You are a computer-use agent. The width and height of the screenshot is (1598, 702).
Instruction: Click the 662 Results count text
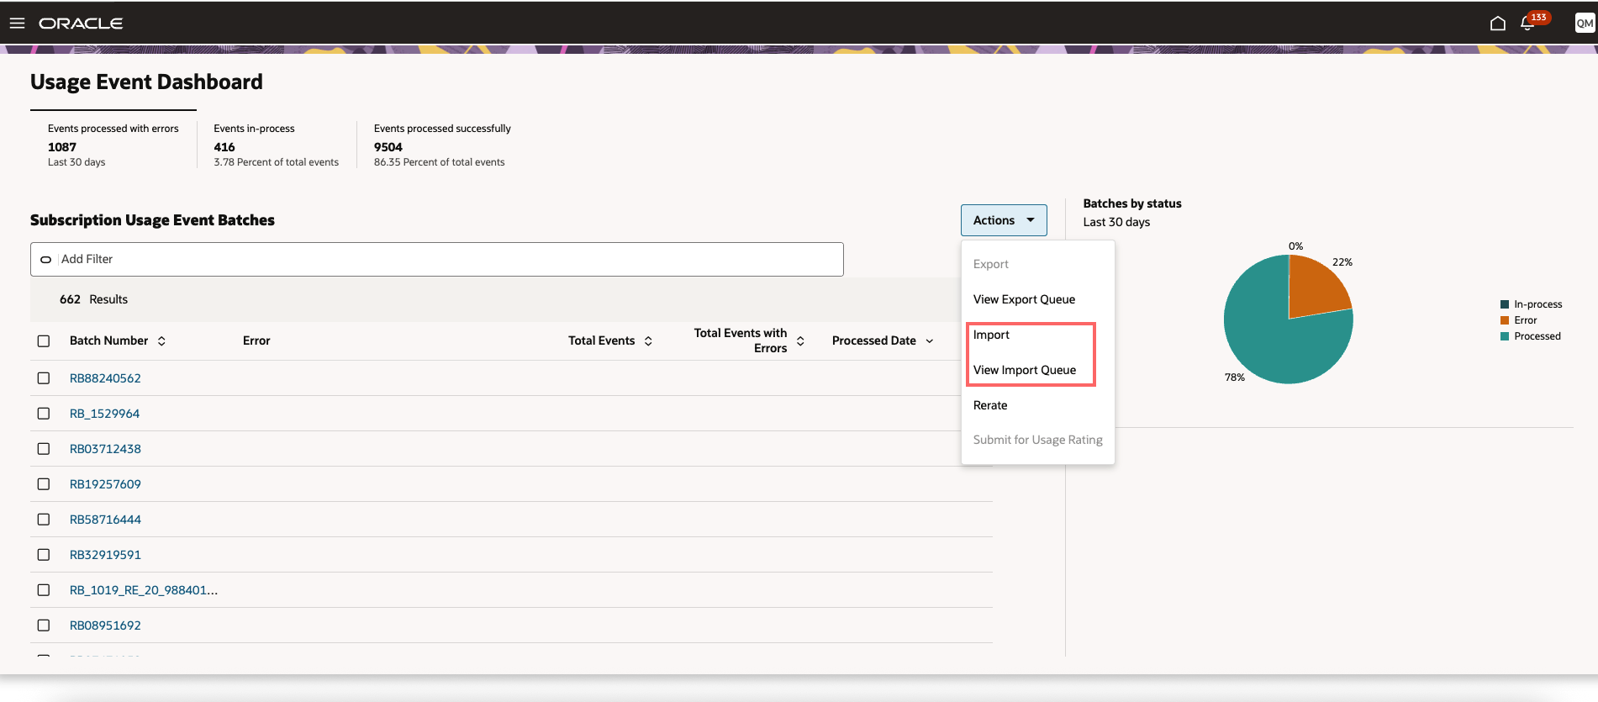pyautogui.click(x=93, y=299)
